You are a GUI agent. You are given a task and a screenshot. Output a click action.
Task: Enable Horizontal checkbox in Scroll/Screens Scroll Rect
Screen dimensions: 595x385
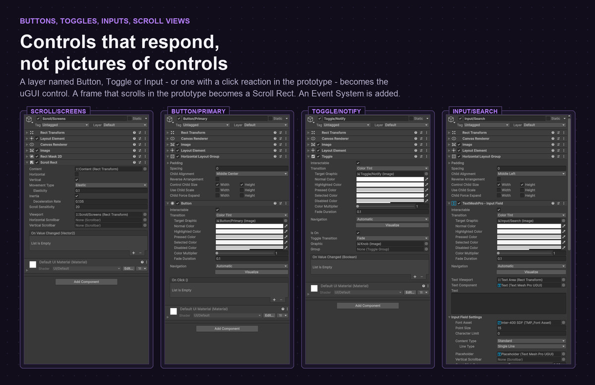coord(77,175)
